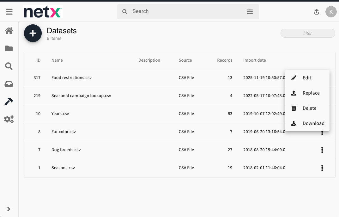Viewport: 339px width, 217px height.
Task: Add a new dataset with plus button
Action: pyautogui.click(x=33, y=33)
